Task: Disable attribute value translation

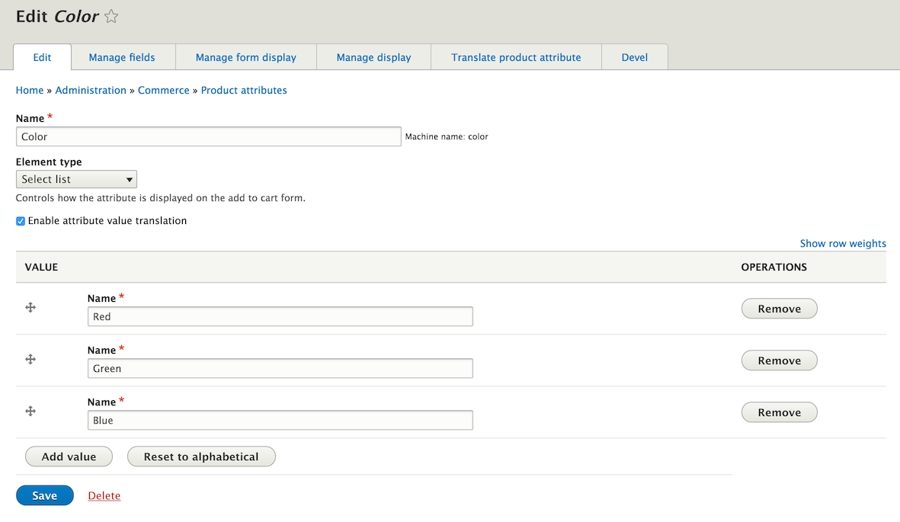Action: coord(20,221)
